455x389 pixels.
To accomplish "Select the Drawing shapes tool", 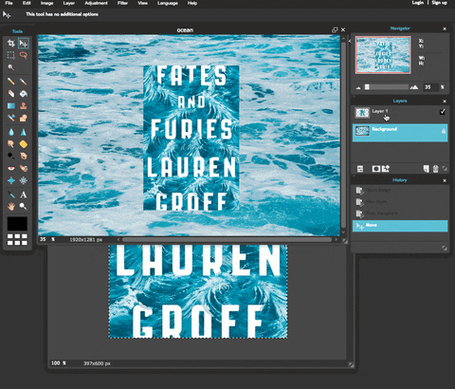I will pos(24,118).
